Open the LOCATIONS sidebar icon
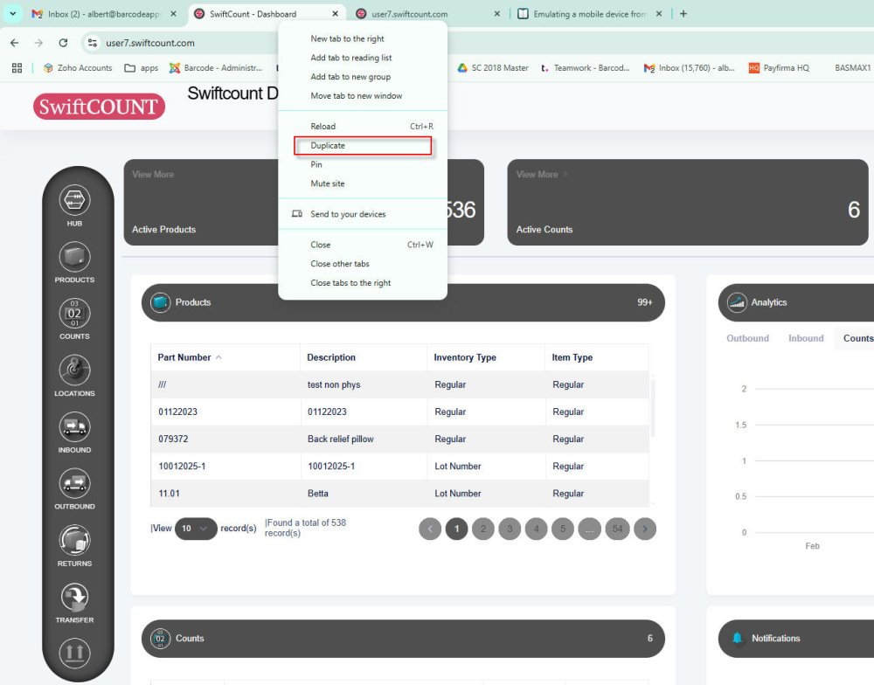Screen dimensions: 874x685 pyautogui.click(x=74, y=370)
